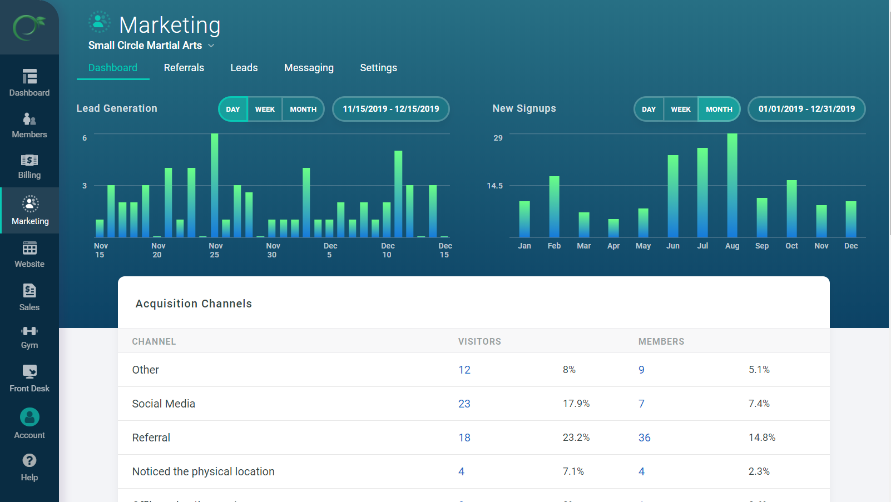Open the Account profile icon

(29, 417)
